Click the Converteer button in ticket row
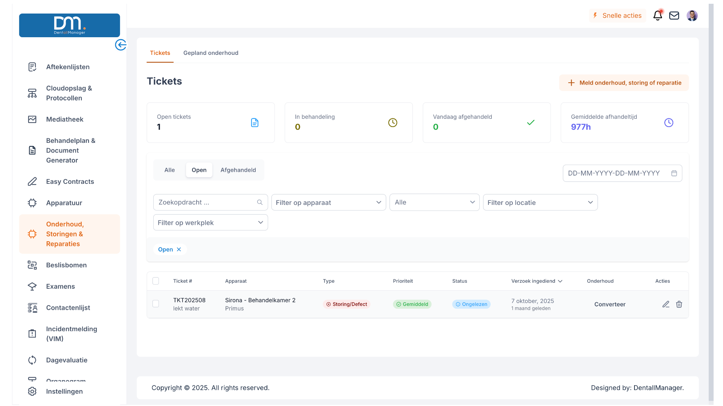This screenshot has width=723, height=406. point(610,304)
